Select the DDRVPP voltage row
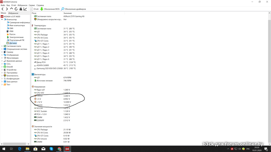Viewport: 271px width, 152px height. 52,121
